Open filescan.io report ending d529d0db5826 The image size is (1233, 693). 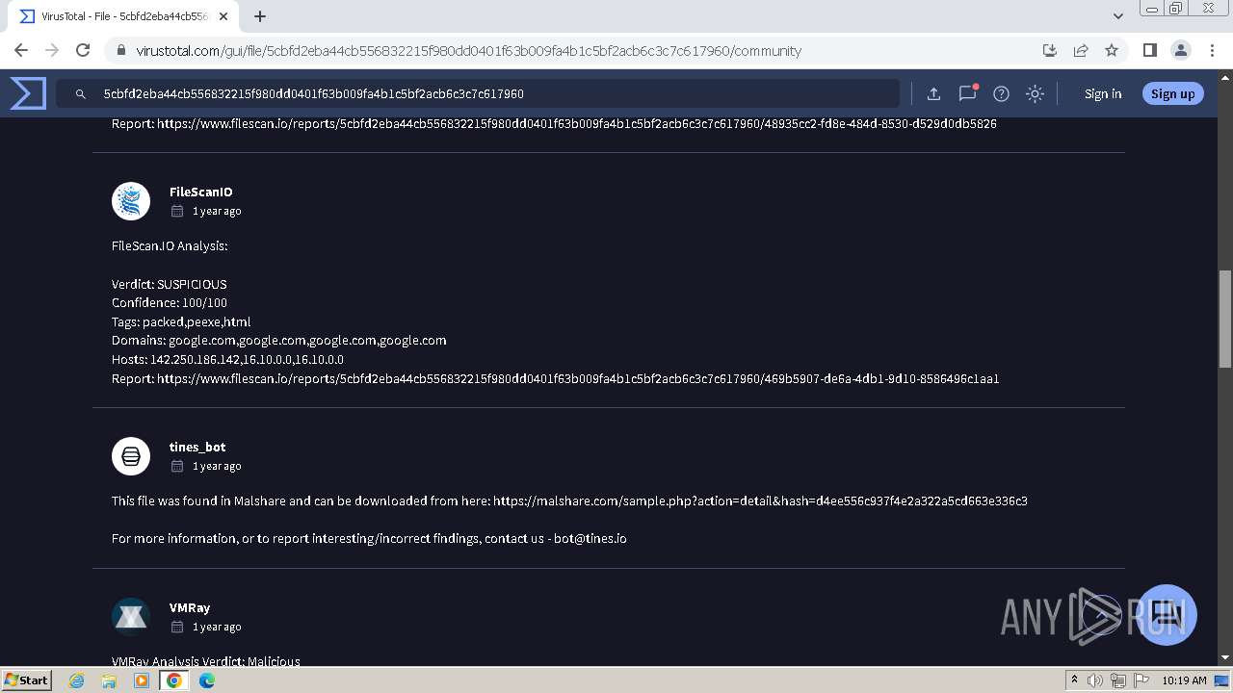click(577, 123)
